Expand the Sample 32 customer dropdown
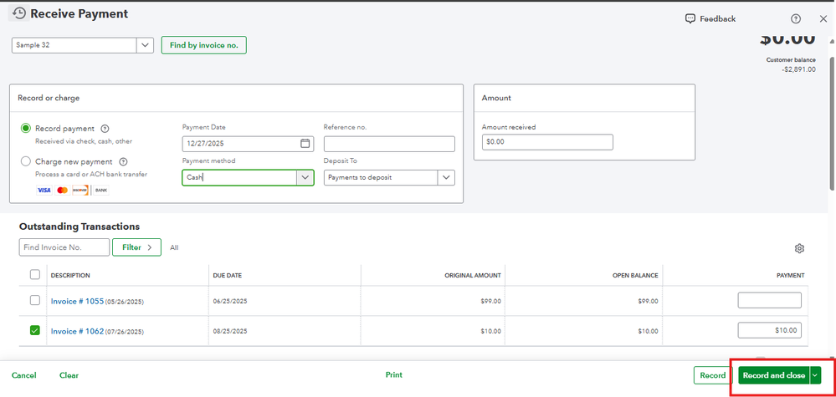Image resolution: width=836 pixels, height=397 pixels. [x=145, y=45]
